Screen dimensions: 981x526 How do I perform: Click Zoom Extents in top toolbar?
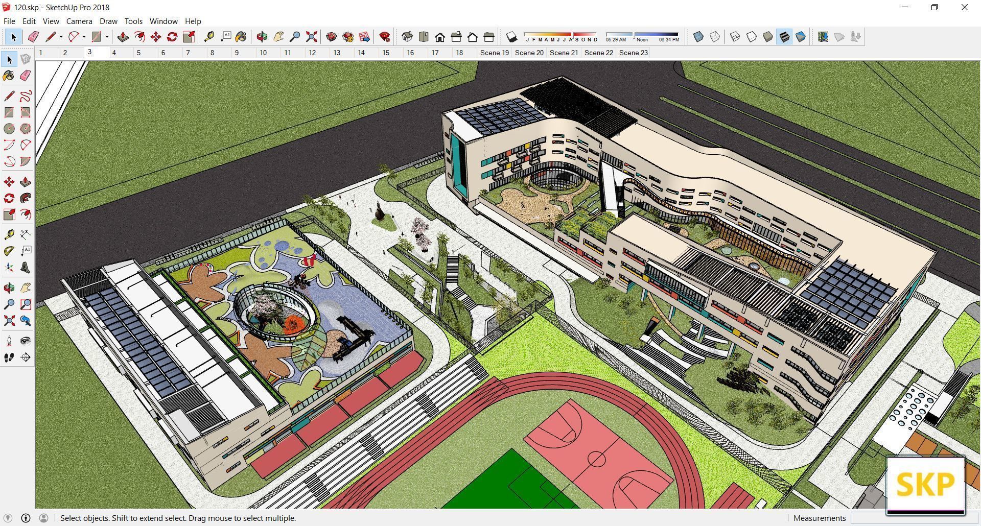311,37
